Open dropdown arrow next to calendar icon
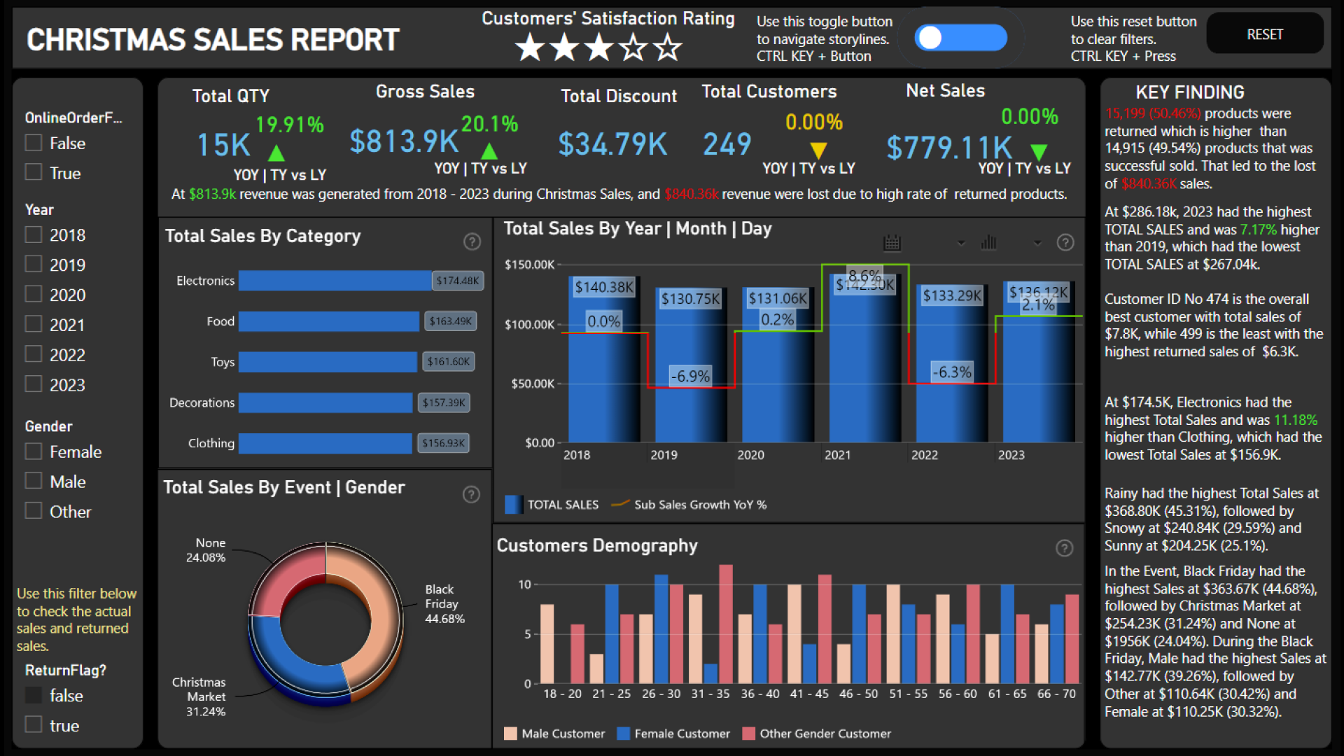 click(961, 243)
